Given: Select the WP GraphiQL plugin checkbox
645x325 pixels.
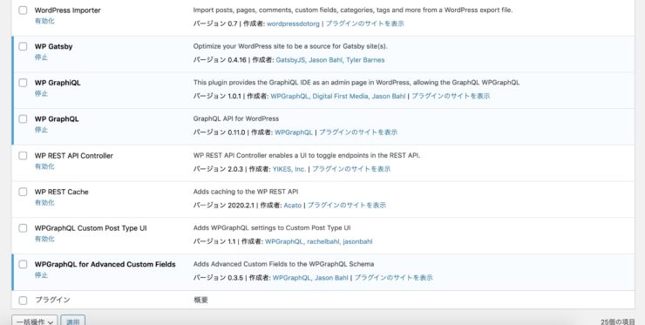Looking at the screenshot, I should [23, 83].
